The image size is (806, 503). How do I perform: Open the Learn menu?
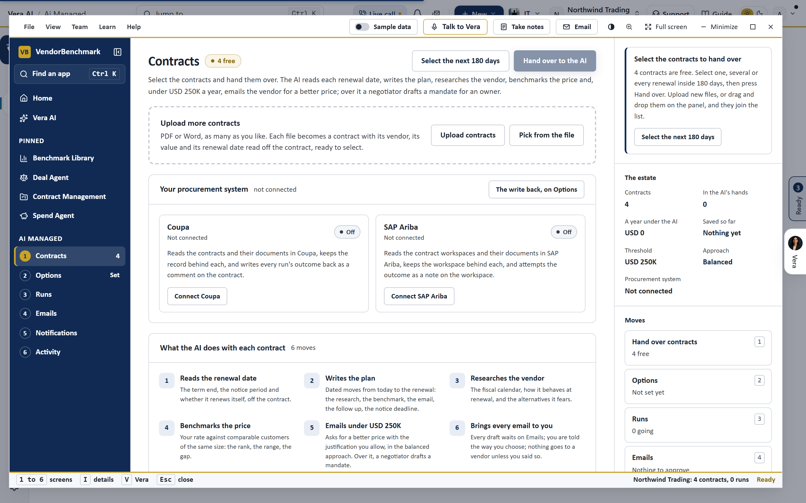coord(107,27)
